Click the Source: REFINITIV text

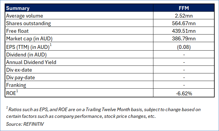(x=25, y=124)
